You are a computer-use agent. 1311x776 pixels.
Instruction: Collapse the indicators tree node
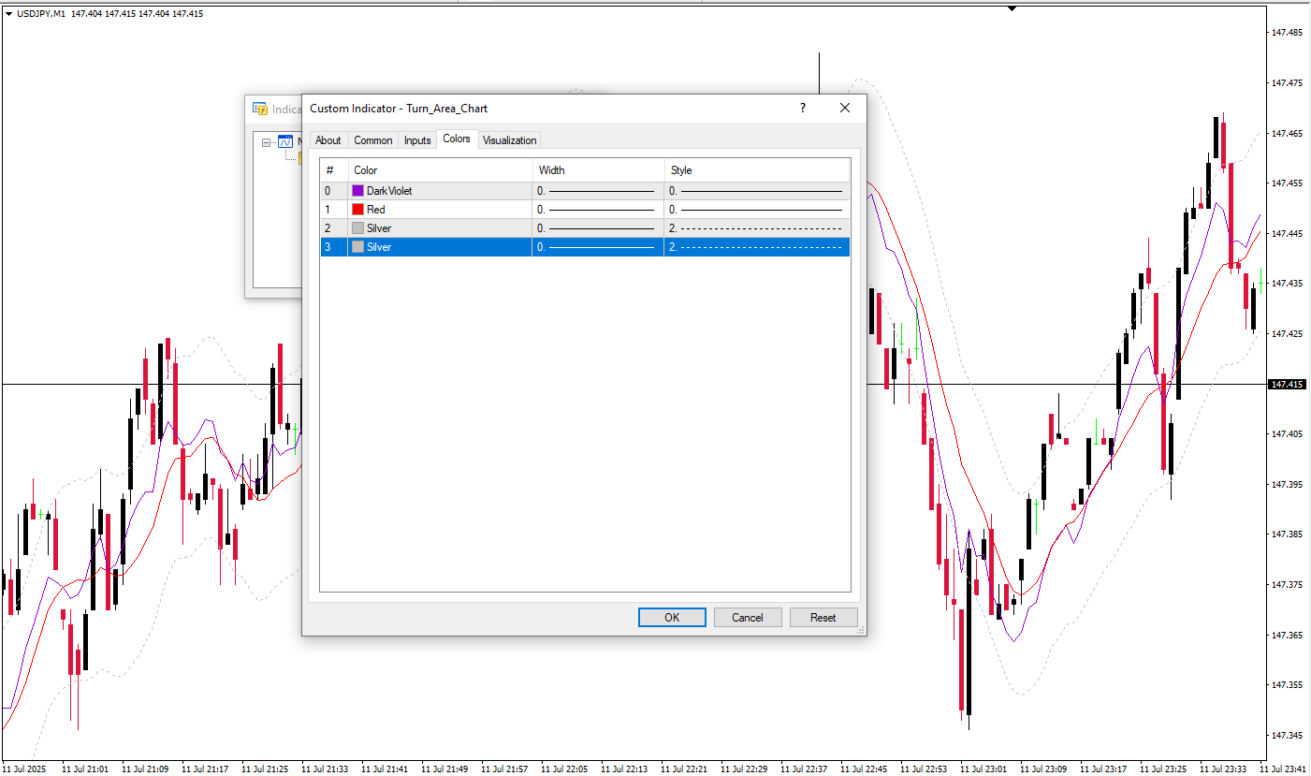267,143
